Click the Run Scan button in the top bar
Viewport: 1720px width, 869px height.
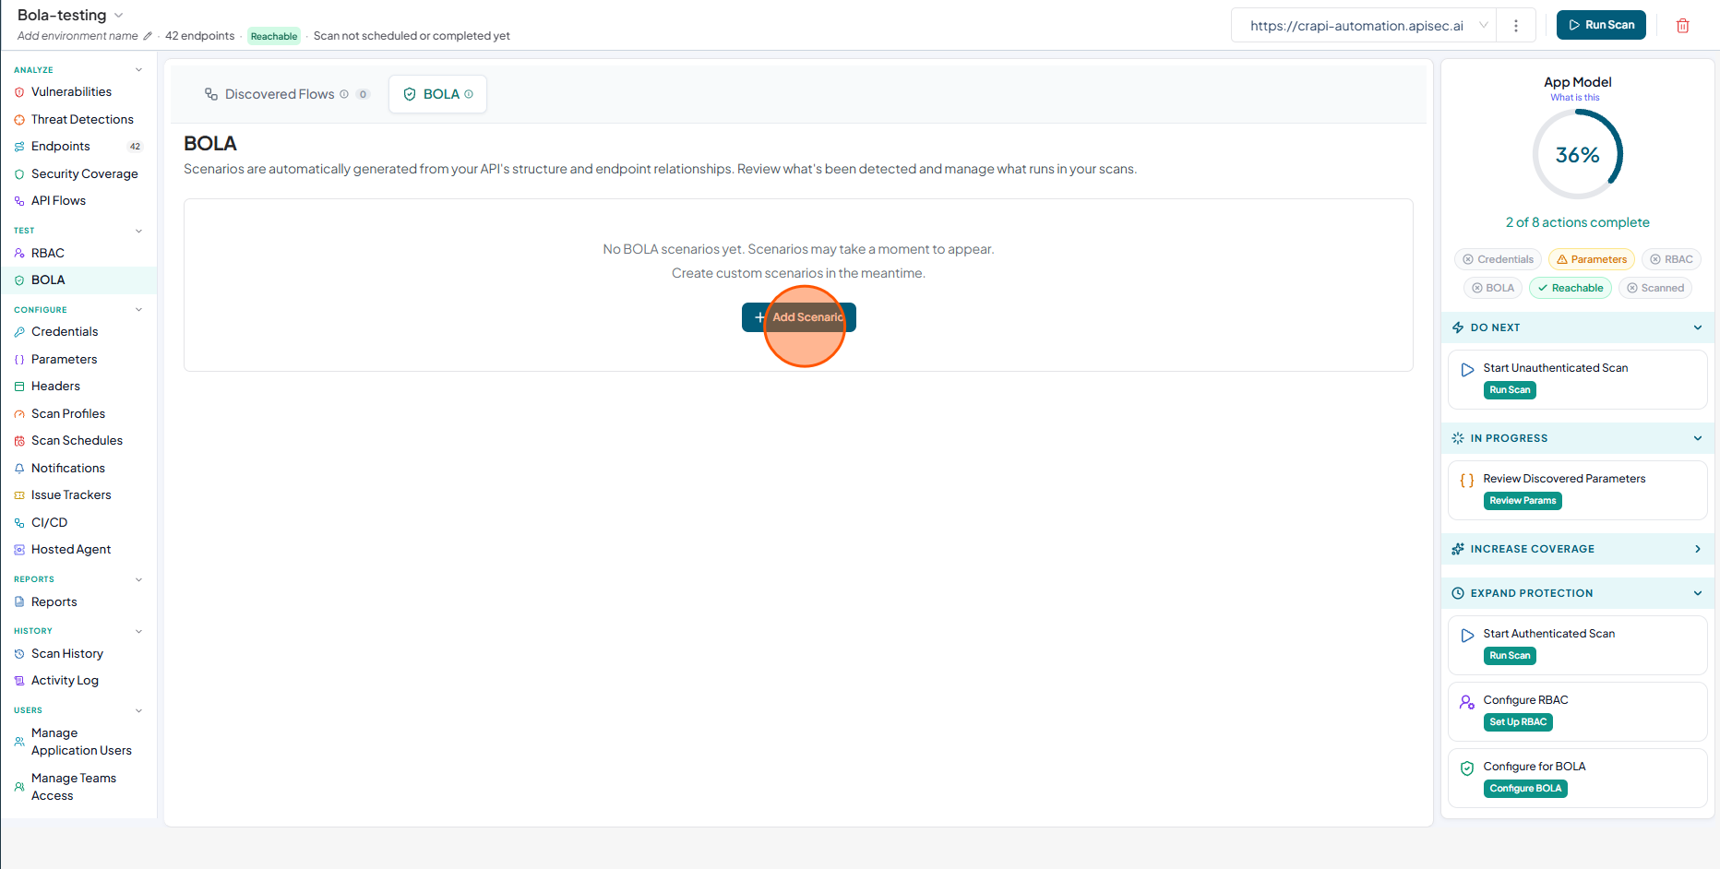(x=1601, y=25)
